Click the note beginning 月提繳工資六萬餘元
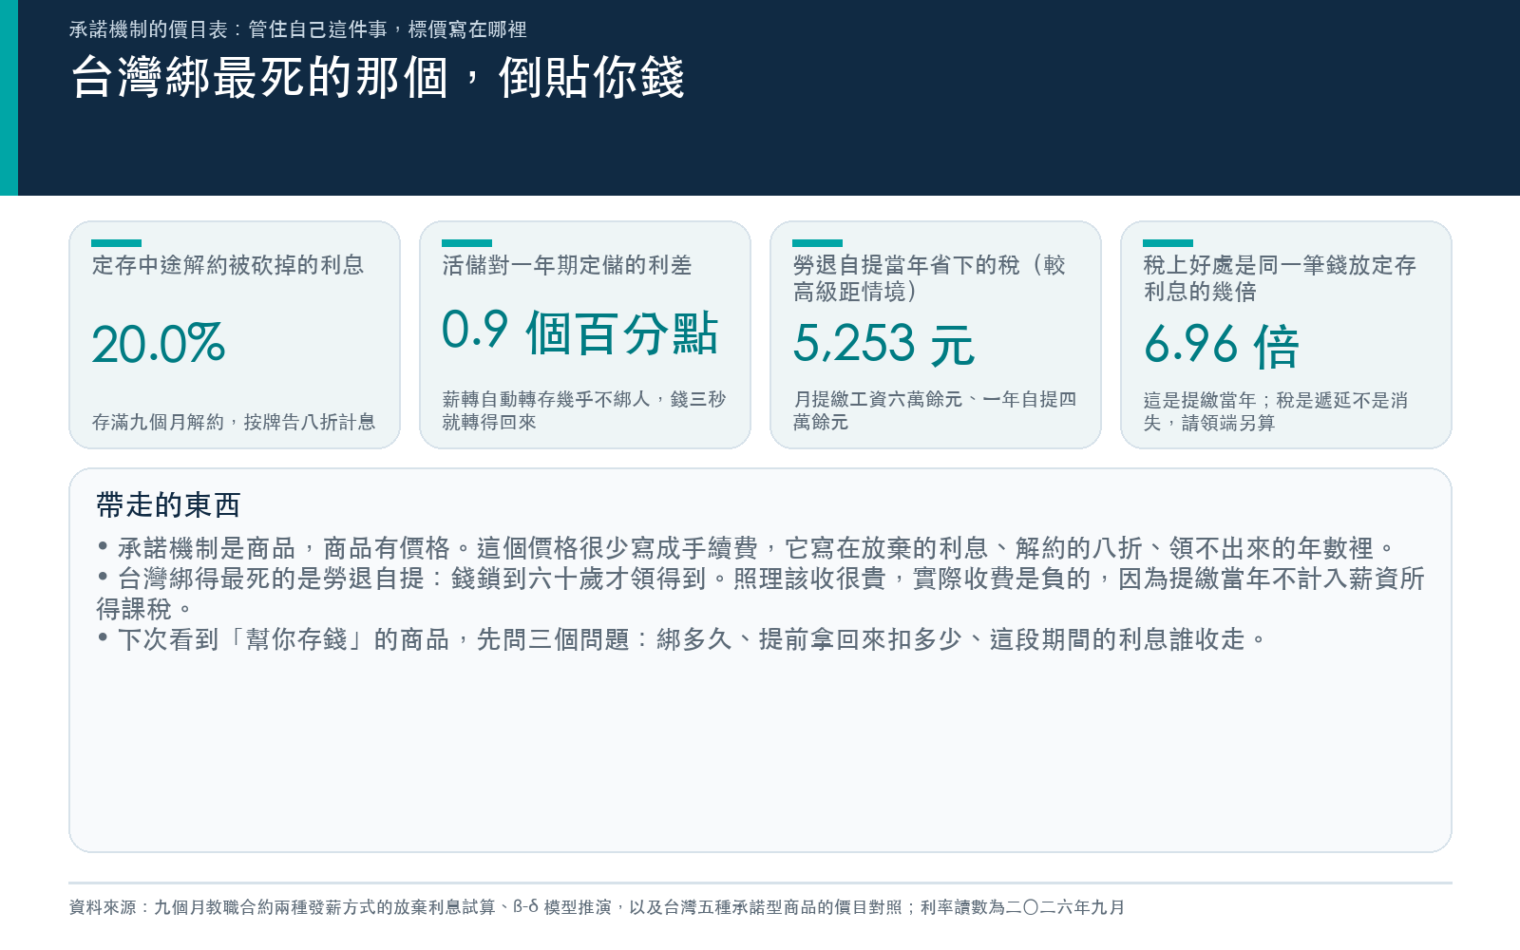The width and height of the screenshot is (1520, 950). 935,410
